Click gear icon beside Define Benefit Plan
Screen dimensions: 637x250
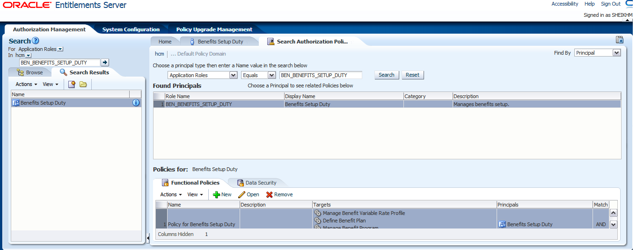click(x=317, y=221)
